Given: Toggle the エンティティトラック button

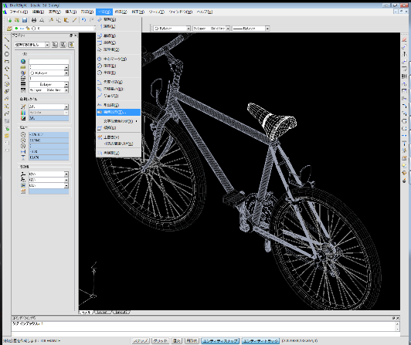Looking at the screenshot, I should click(260, 341).
